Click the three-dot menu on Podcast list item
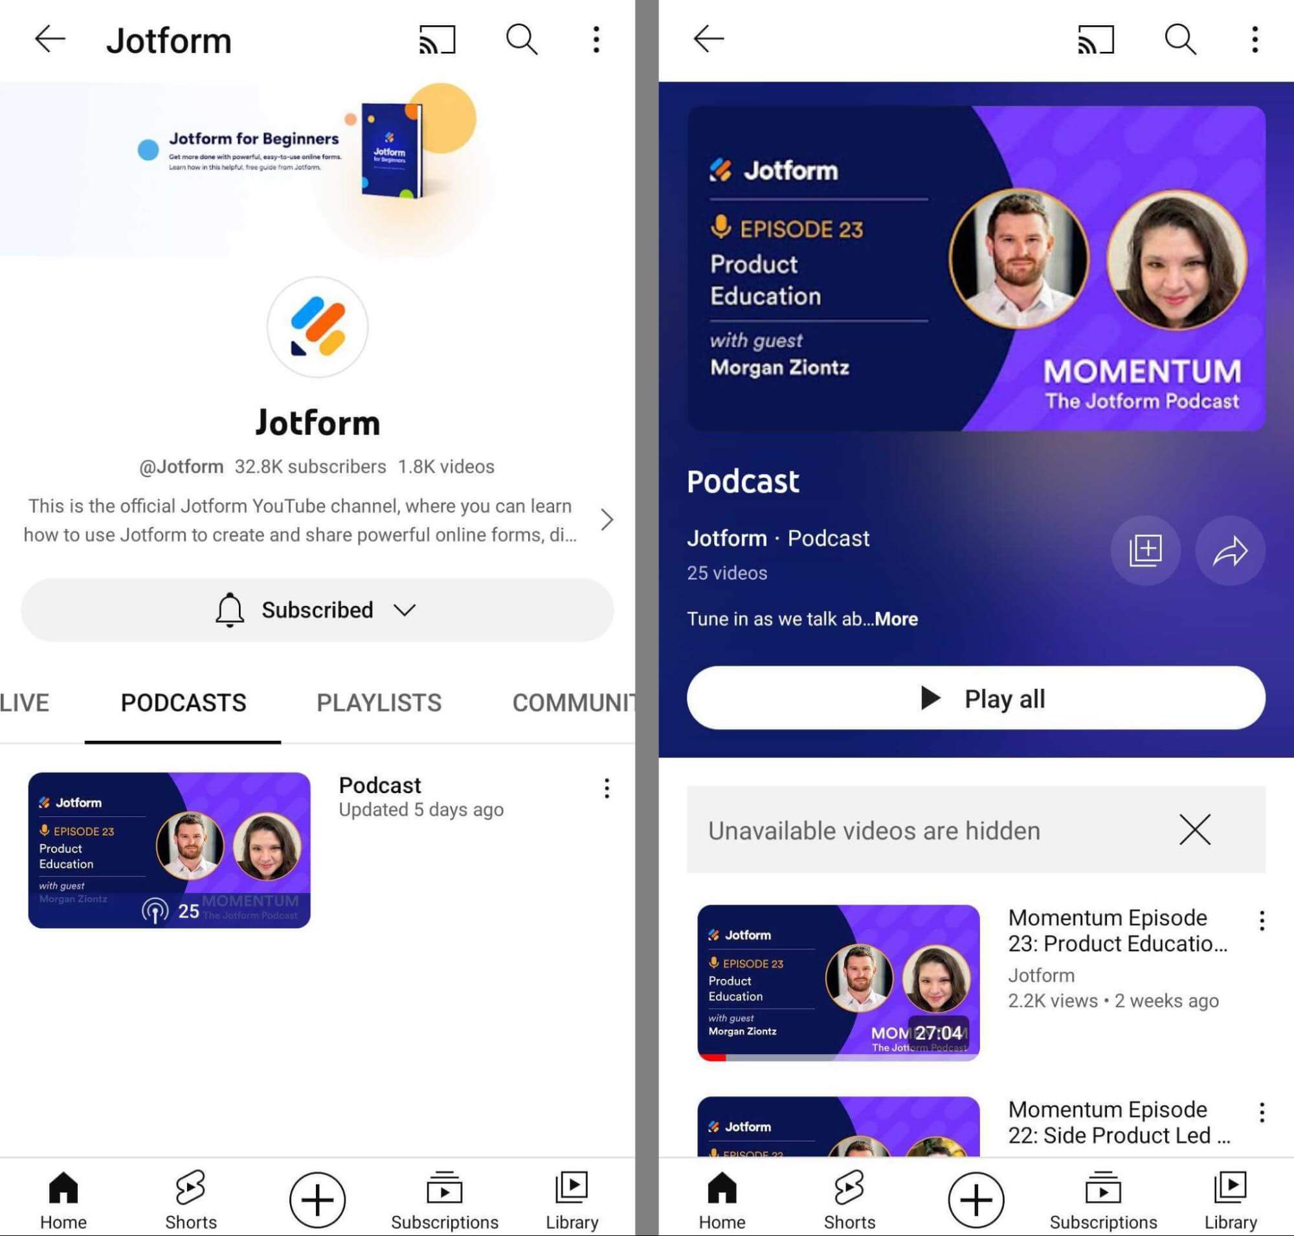 coord(607,788)
